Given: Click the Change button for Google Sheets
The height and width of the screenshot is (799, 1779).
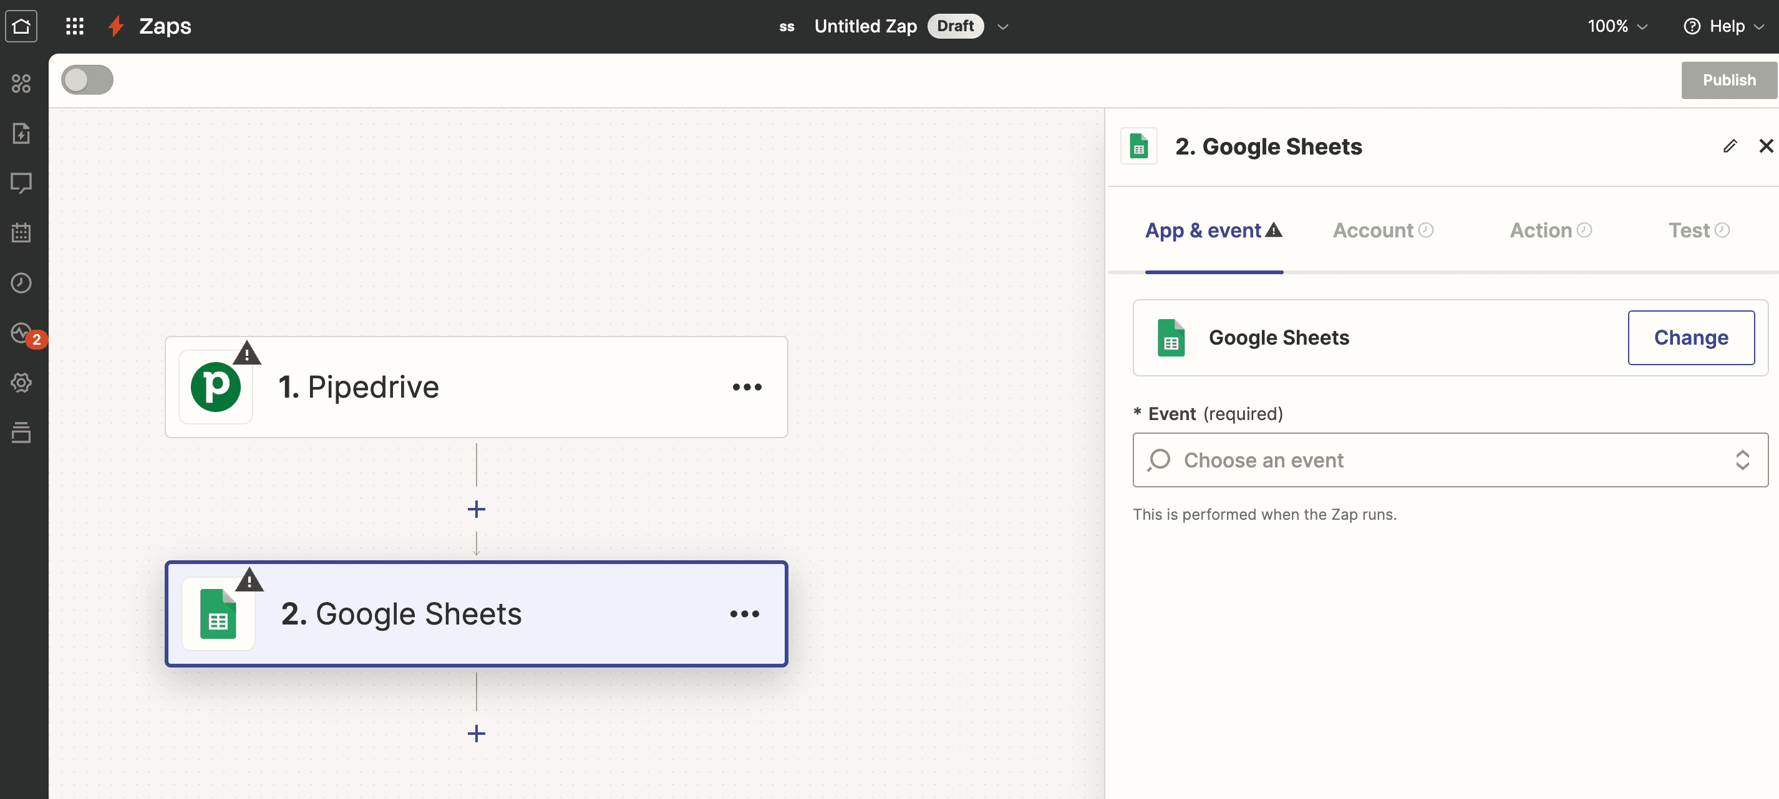Looking at the screenshot, I should [x=1692, y=338].
